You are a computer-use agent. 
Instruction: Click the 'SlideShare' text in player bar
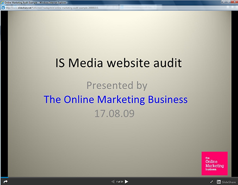point(229,182)
